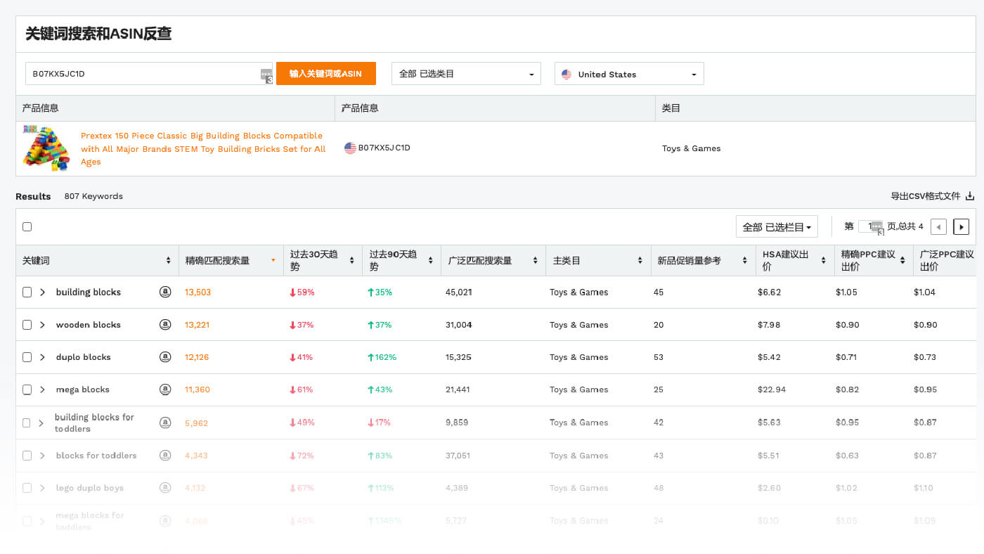Click the page number input box
Screen dimensions: 984x554
[x=870, y=226]
